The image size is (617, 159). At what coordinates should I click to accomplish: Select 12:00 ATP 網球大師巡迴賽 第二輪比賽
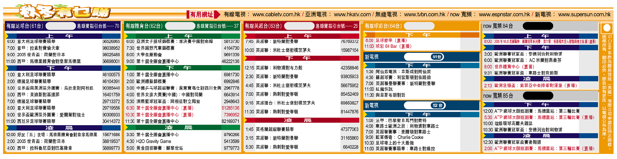pyautogui.click(x=531, y=111)
